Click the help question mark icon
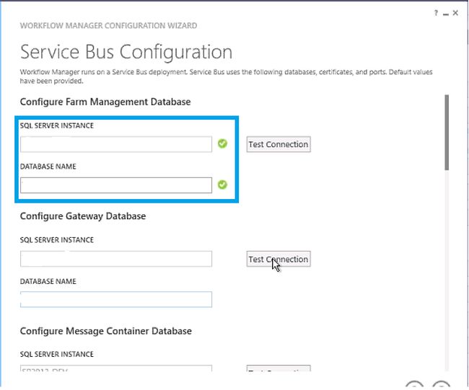 (x=436, y=13)
